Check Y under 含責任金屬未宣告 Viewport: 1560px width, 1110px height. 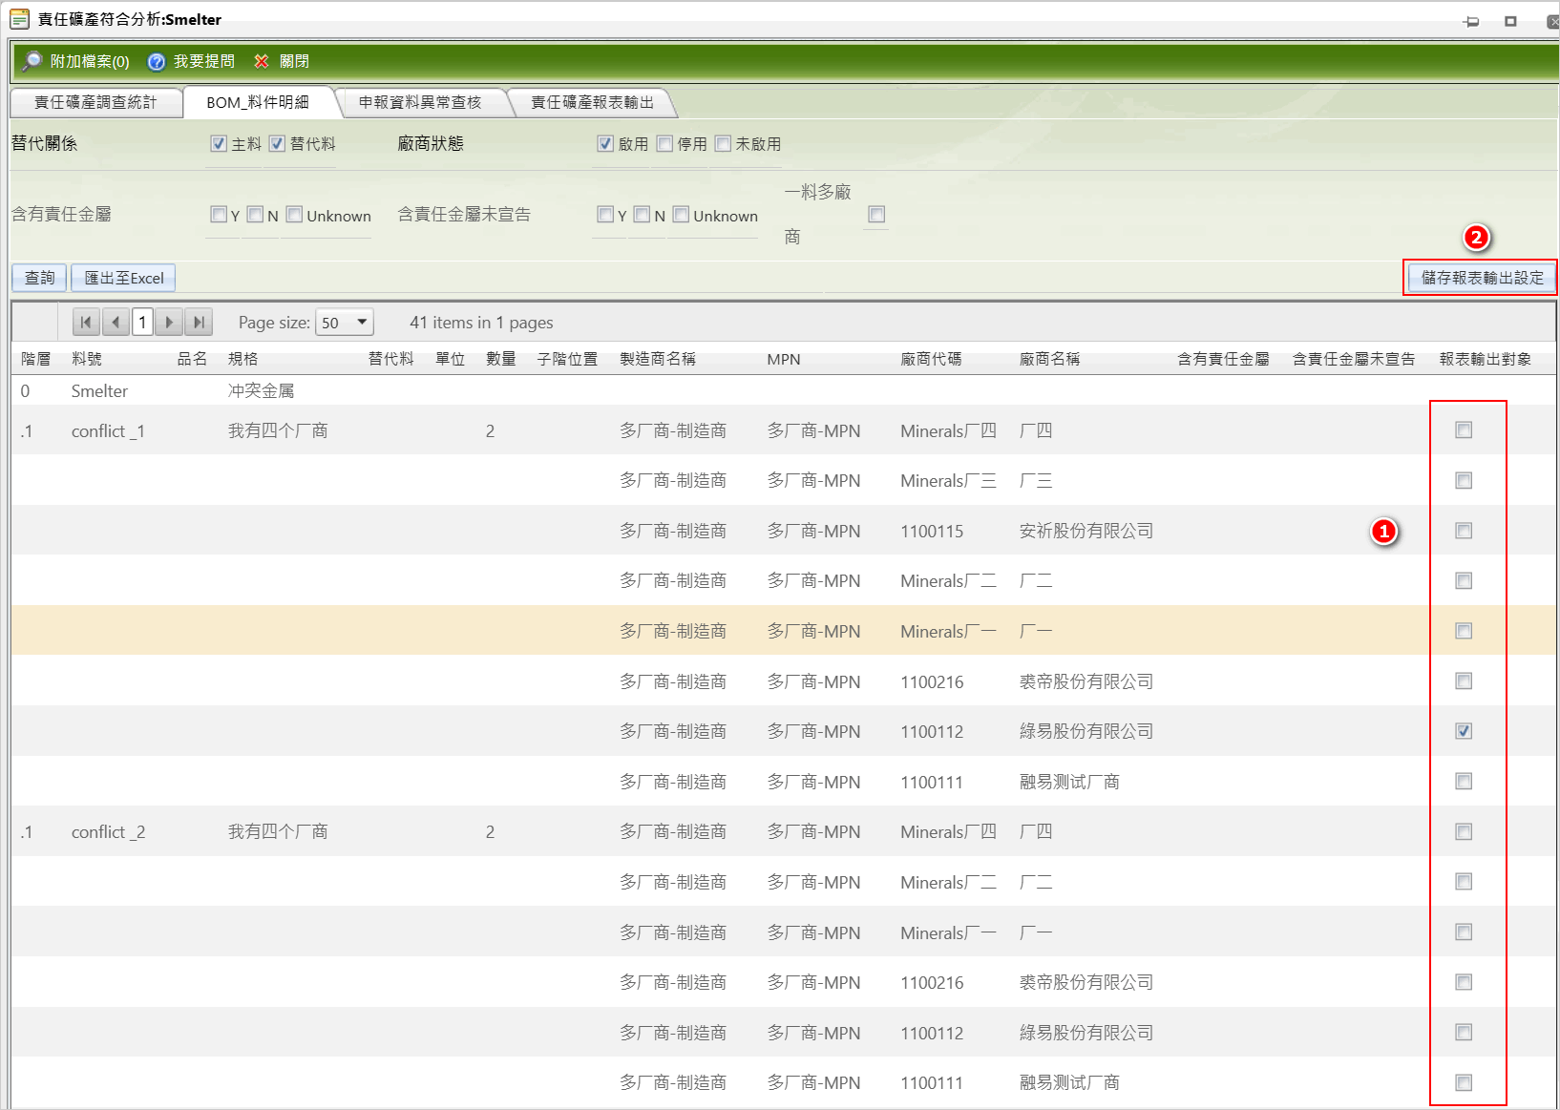[605, 215]
